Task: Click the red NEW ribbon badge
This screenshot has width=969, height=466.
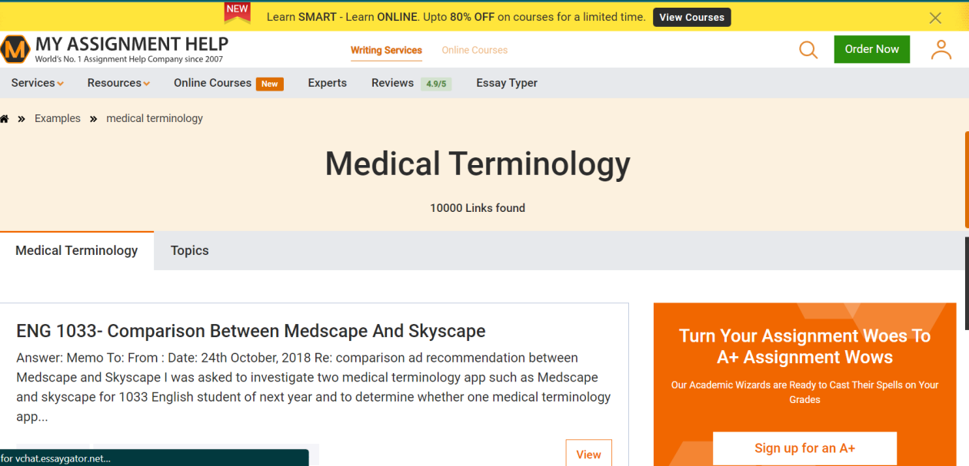Action: pyautogui.click(x=238, y=12)
